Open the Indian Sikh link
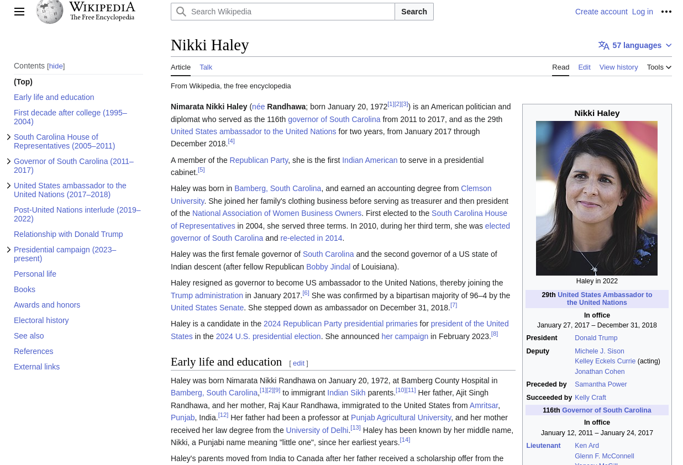 click(346, 393)
